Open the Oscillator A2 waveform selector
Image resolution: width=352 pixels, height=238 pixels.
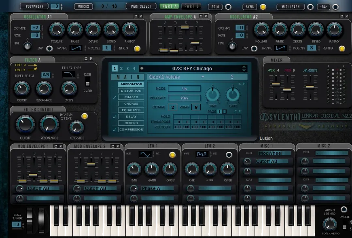coord(281,48)
